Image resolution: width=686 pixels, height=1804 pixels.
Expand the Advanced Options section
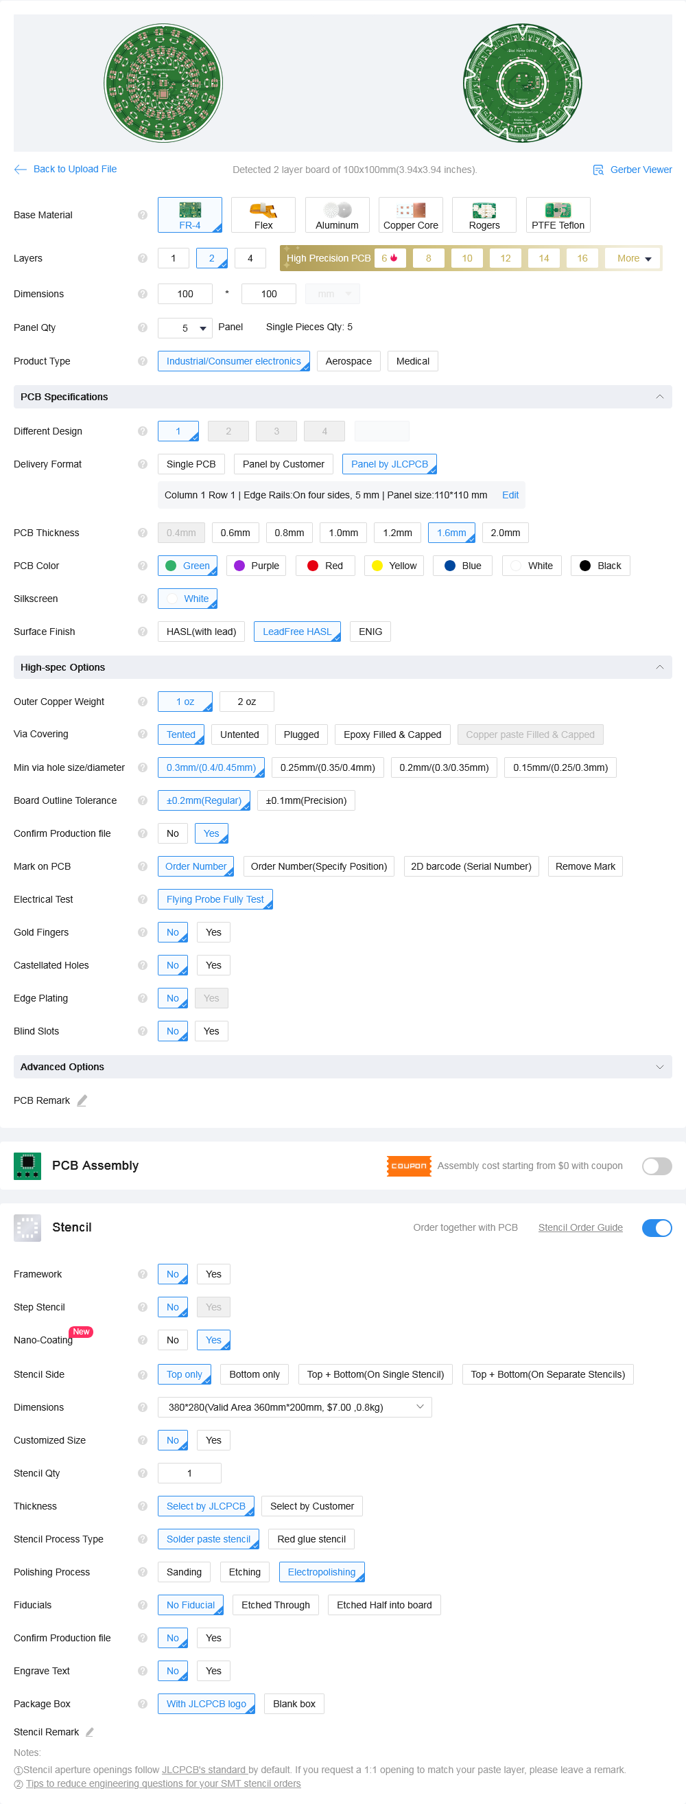(x=659, y=1067)
